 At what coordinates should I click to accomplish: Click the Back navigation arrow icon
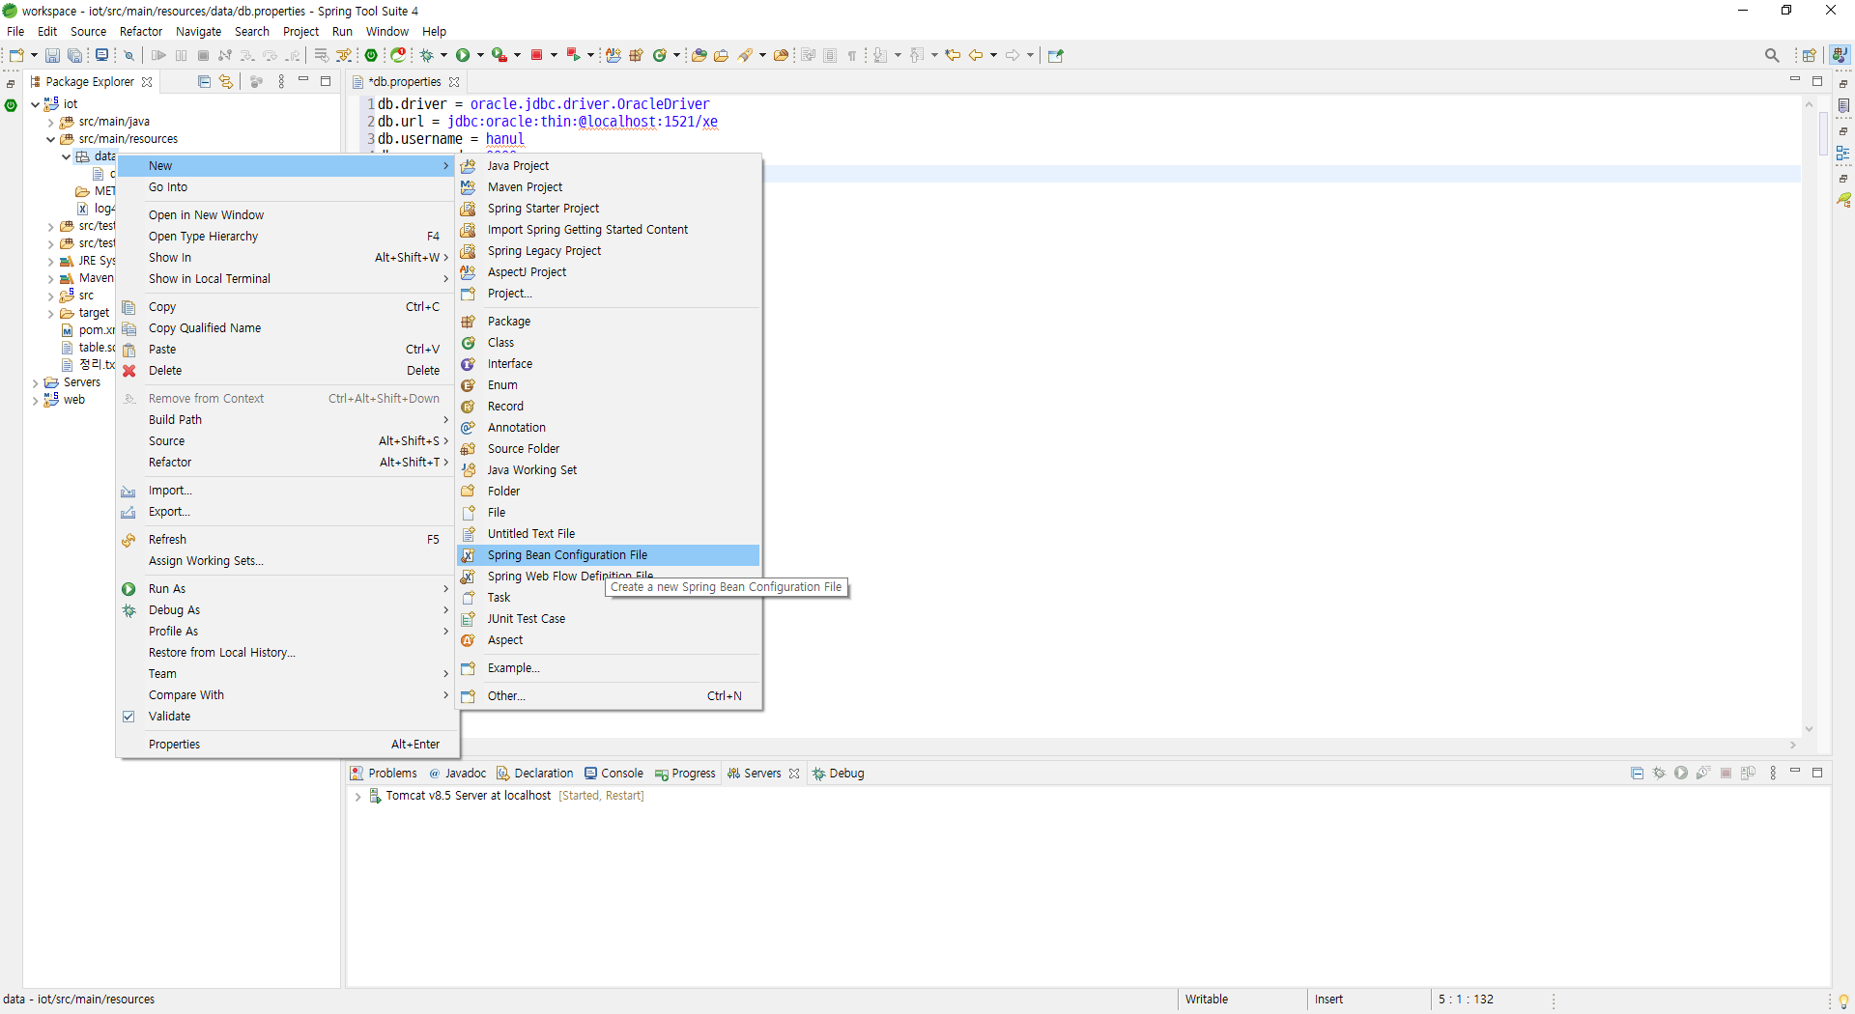[x=976, y=55]
